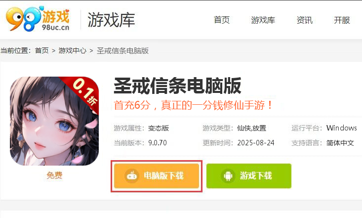Open the 游戏库 navigation menu item
This screenshot has height=218, width=362.
(263, 20)
